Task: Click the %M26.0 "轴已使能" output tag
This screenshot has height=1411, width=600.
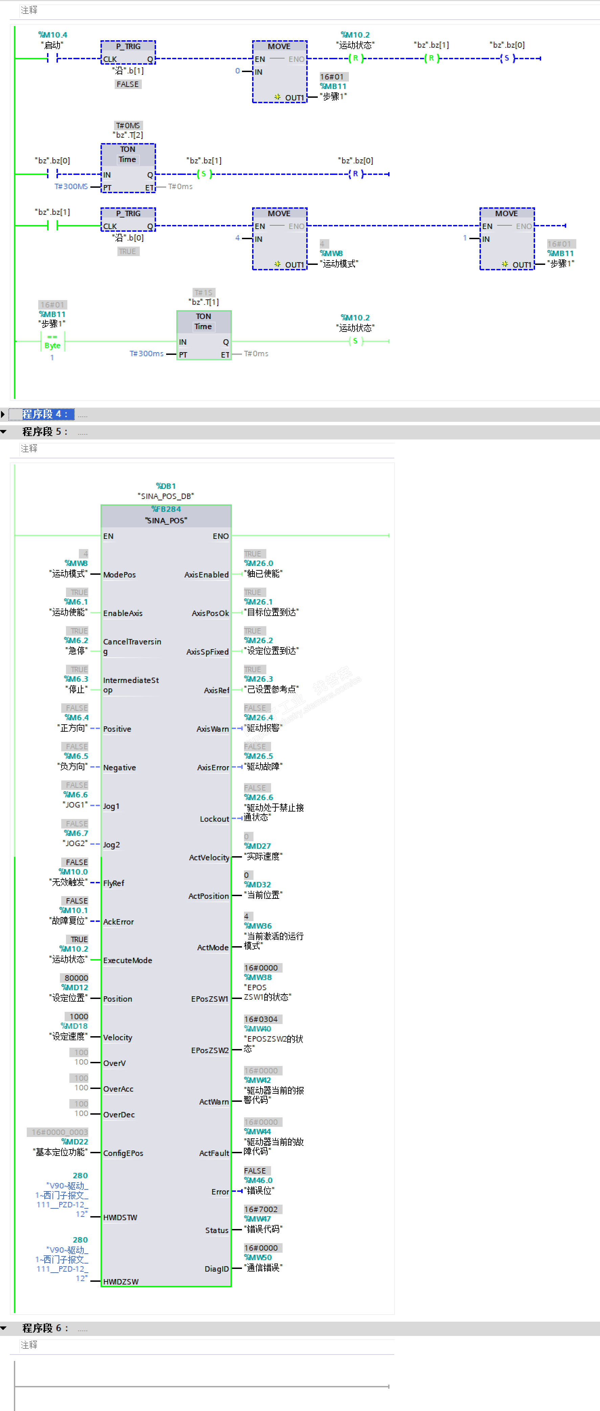Action: (263, 569)
